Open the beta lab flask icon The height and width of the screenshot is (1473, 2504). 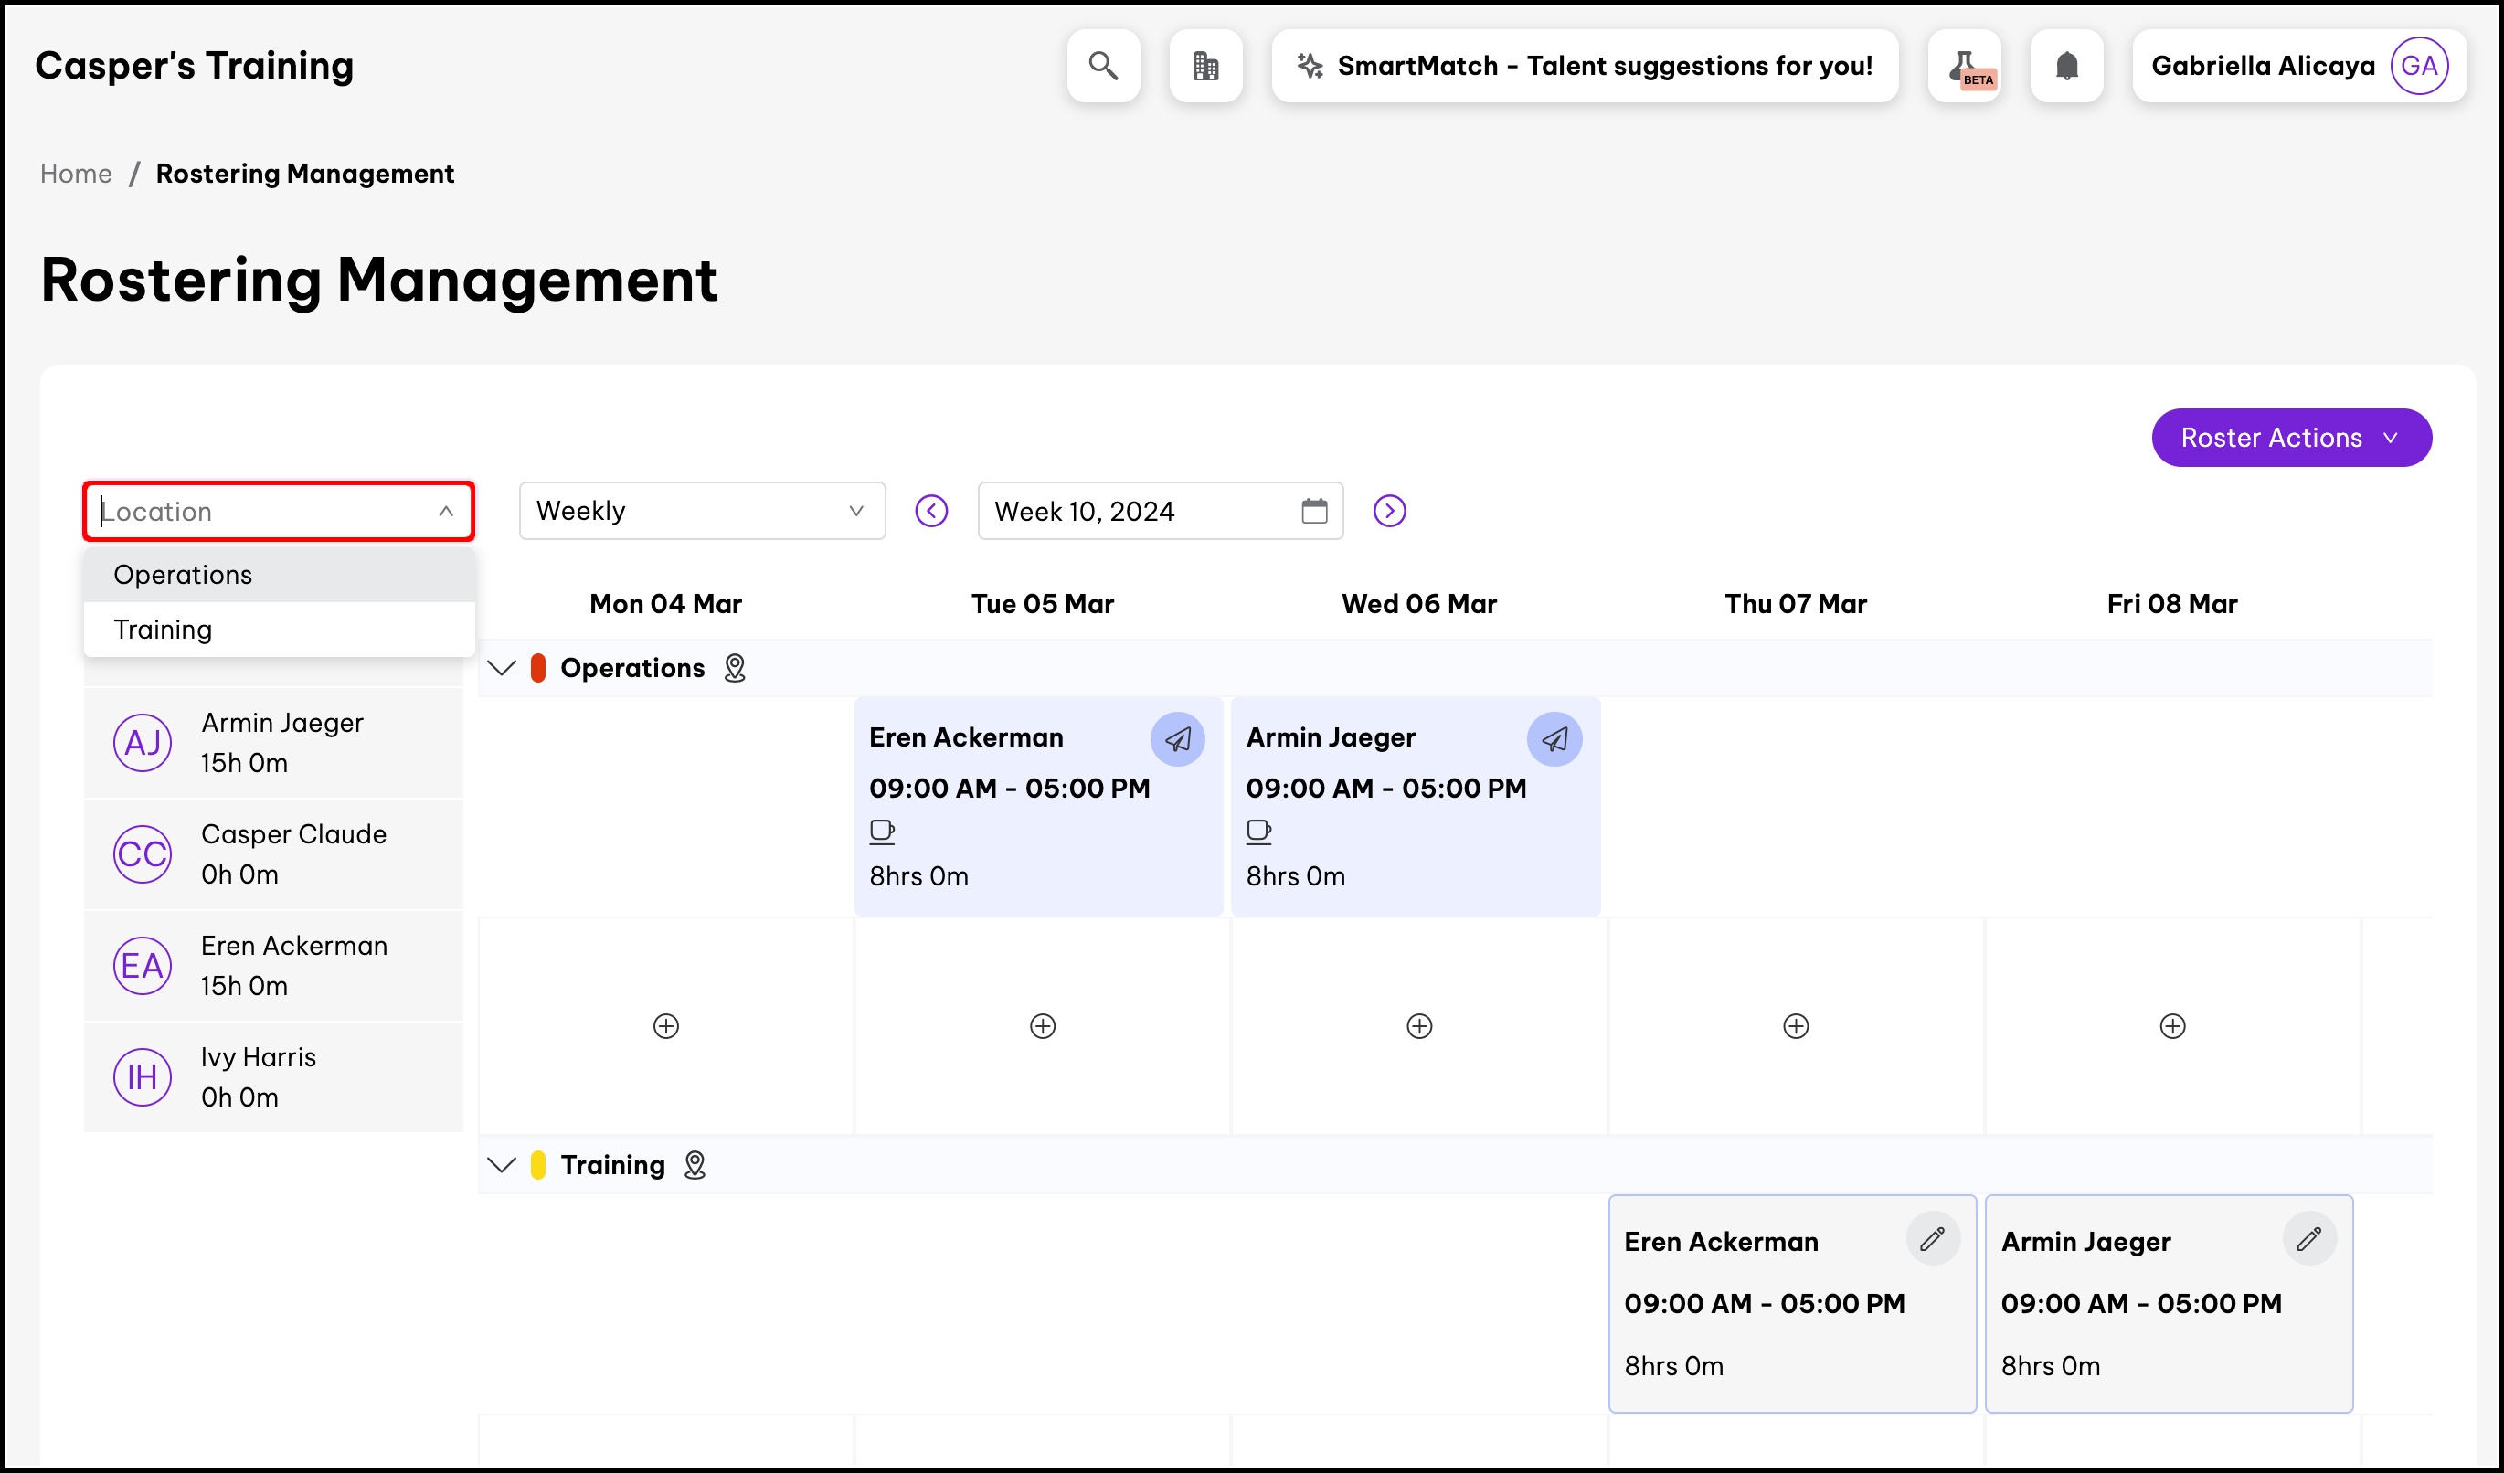point(1965,66)
